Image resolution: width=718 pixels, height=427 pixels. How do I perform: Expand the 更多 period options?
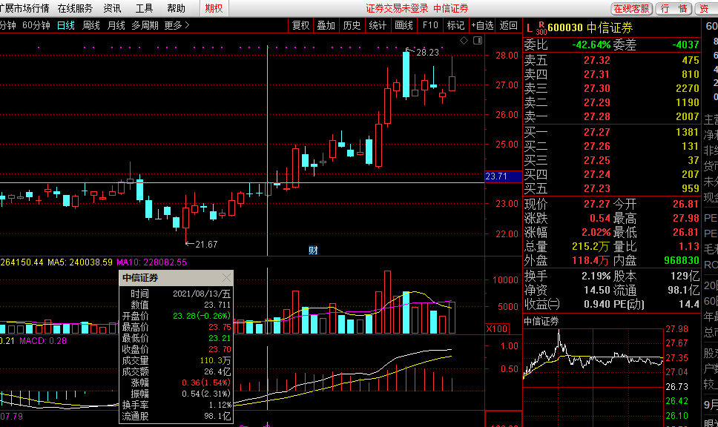point(177,26)
